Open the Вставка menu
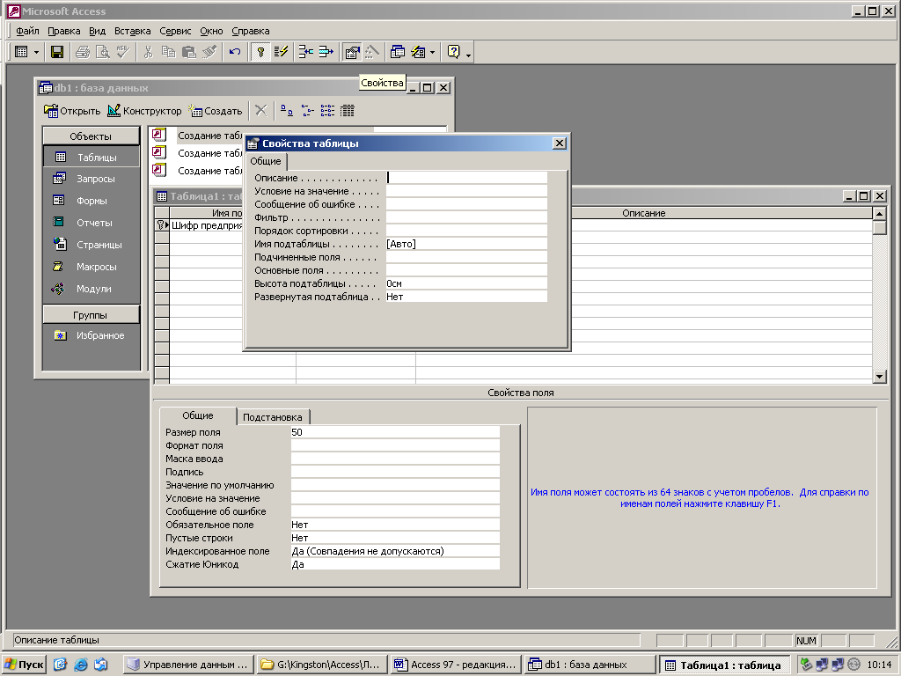This screenshot has height=676, width=901. point(132,31)
